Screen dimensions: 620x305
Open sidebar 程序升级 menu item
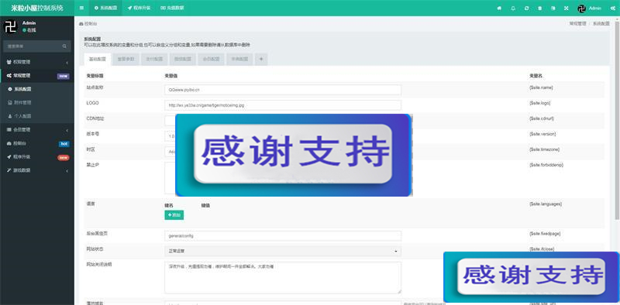click(x=37, y=157)
